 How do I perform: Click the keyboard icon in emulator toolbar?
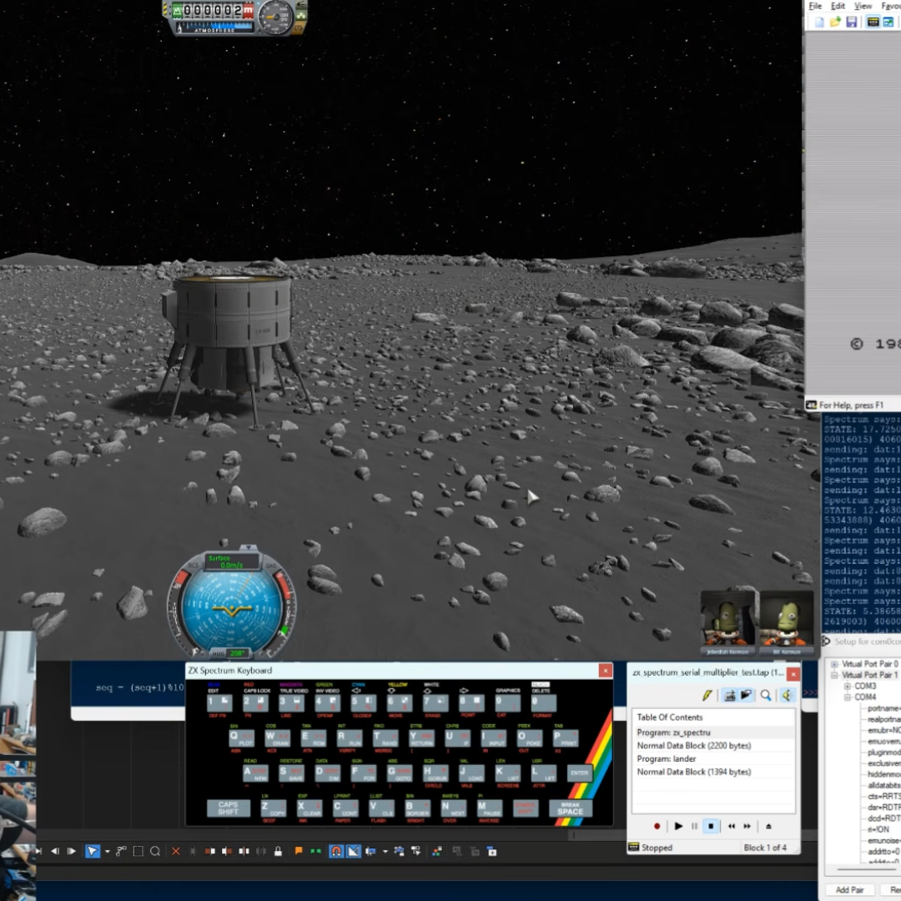click(x=873, y=22)
